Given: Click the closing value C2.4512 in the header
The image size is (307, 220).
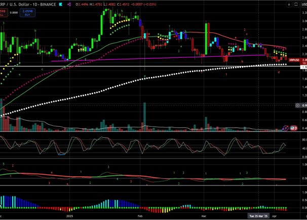Looking at the screenshot, I should coord(123,5).
